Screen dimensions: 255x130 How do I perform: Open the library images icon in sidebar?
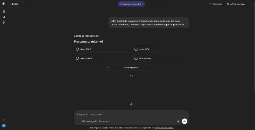[4, 22]
